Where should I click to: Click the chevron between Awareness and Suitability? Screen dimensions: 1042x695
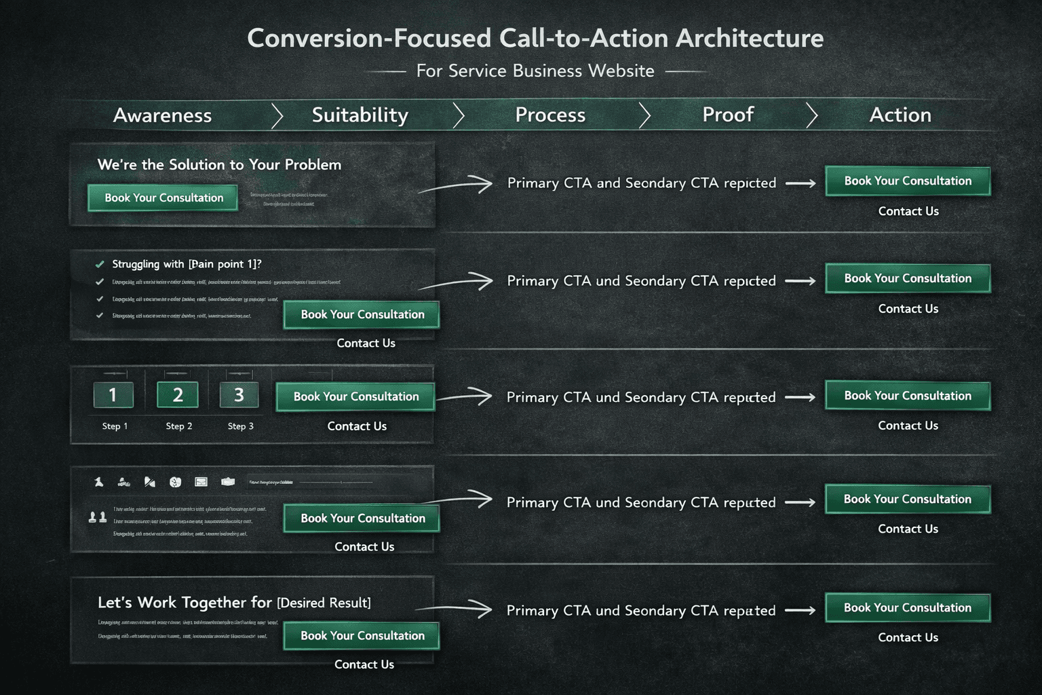(277, 115)
